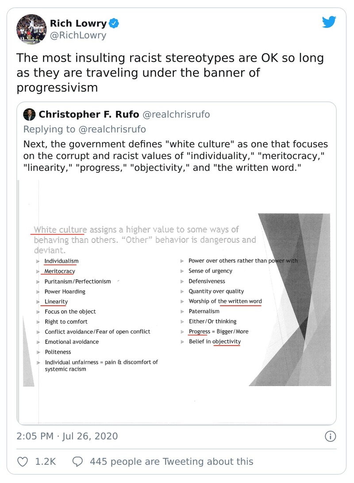Open Christopher F. Rufo's profile name
This screenshot has width=354, height=483.
pyautogui.click(x=88, y=114)
